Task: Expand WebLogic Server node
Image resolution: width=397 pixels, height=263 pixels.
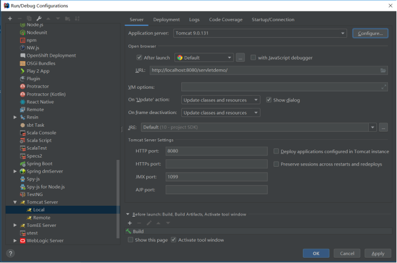Action: [x=15, y=241]
